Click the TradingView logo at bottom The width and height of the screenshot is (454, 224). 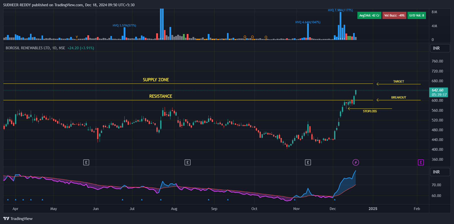click(x=18, y=218)
